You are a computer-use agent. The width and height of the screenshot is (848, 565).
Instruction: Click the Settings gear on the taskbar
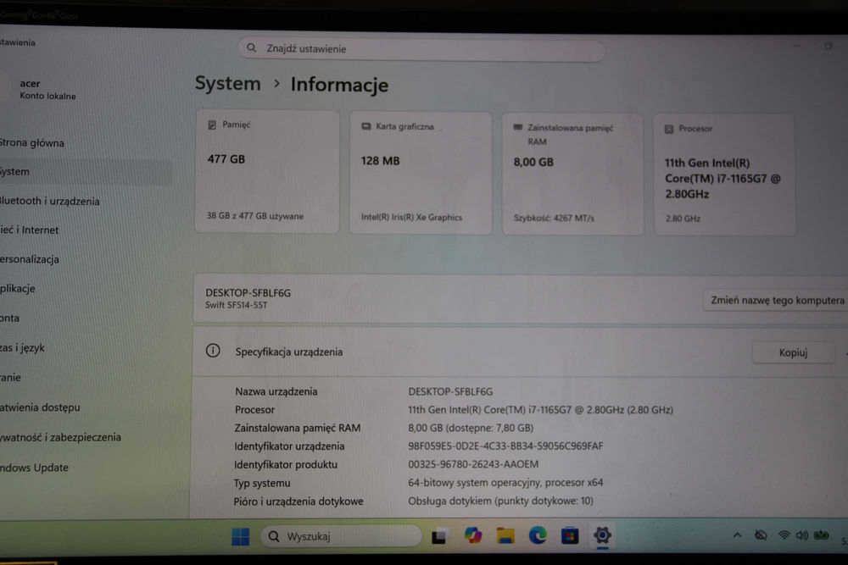click(602, 535)
